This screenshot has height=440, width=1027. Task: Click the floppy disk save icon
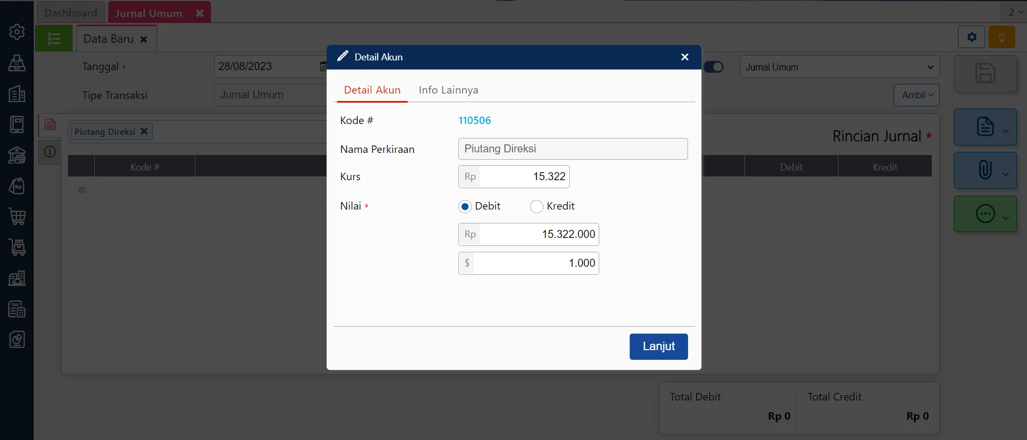pos(985,73)
